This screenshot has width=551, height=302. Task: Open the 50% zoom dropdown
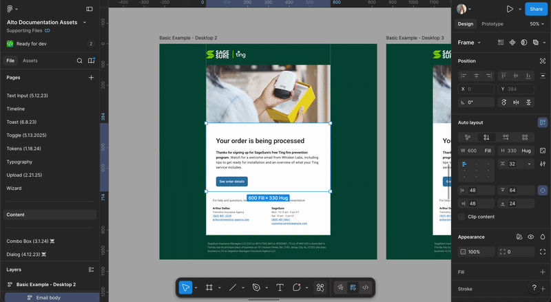(537, 24)
